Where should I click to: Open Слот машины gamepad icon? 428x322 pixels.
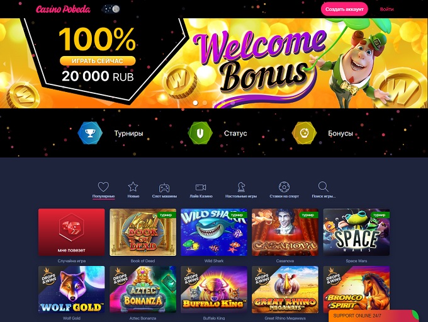tap(164, 188)
